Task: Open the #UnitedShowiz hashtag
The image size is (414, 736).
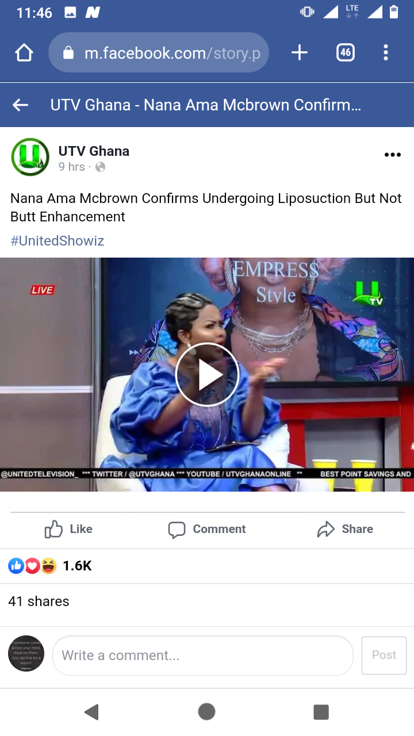Action: (57, 240)
